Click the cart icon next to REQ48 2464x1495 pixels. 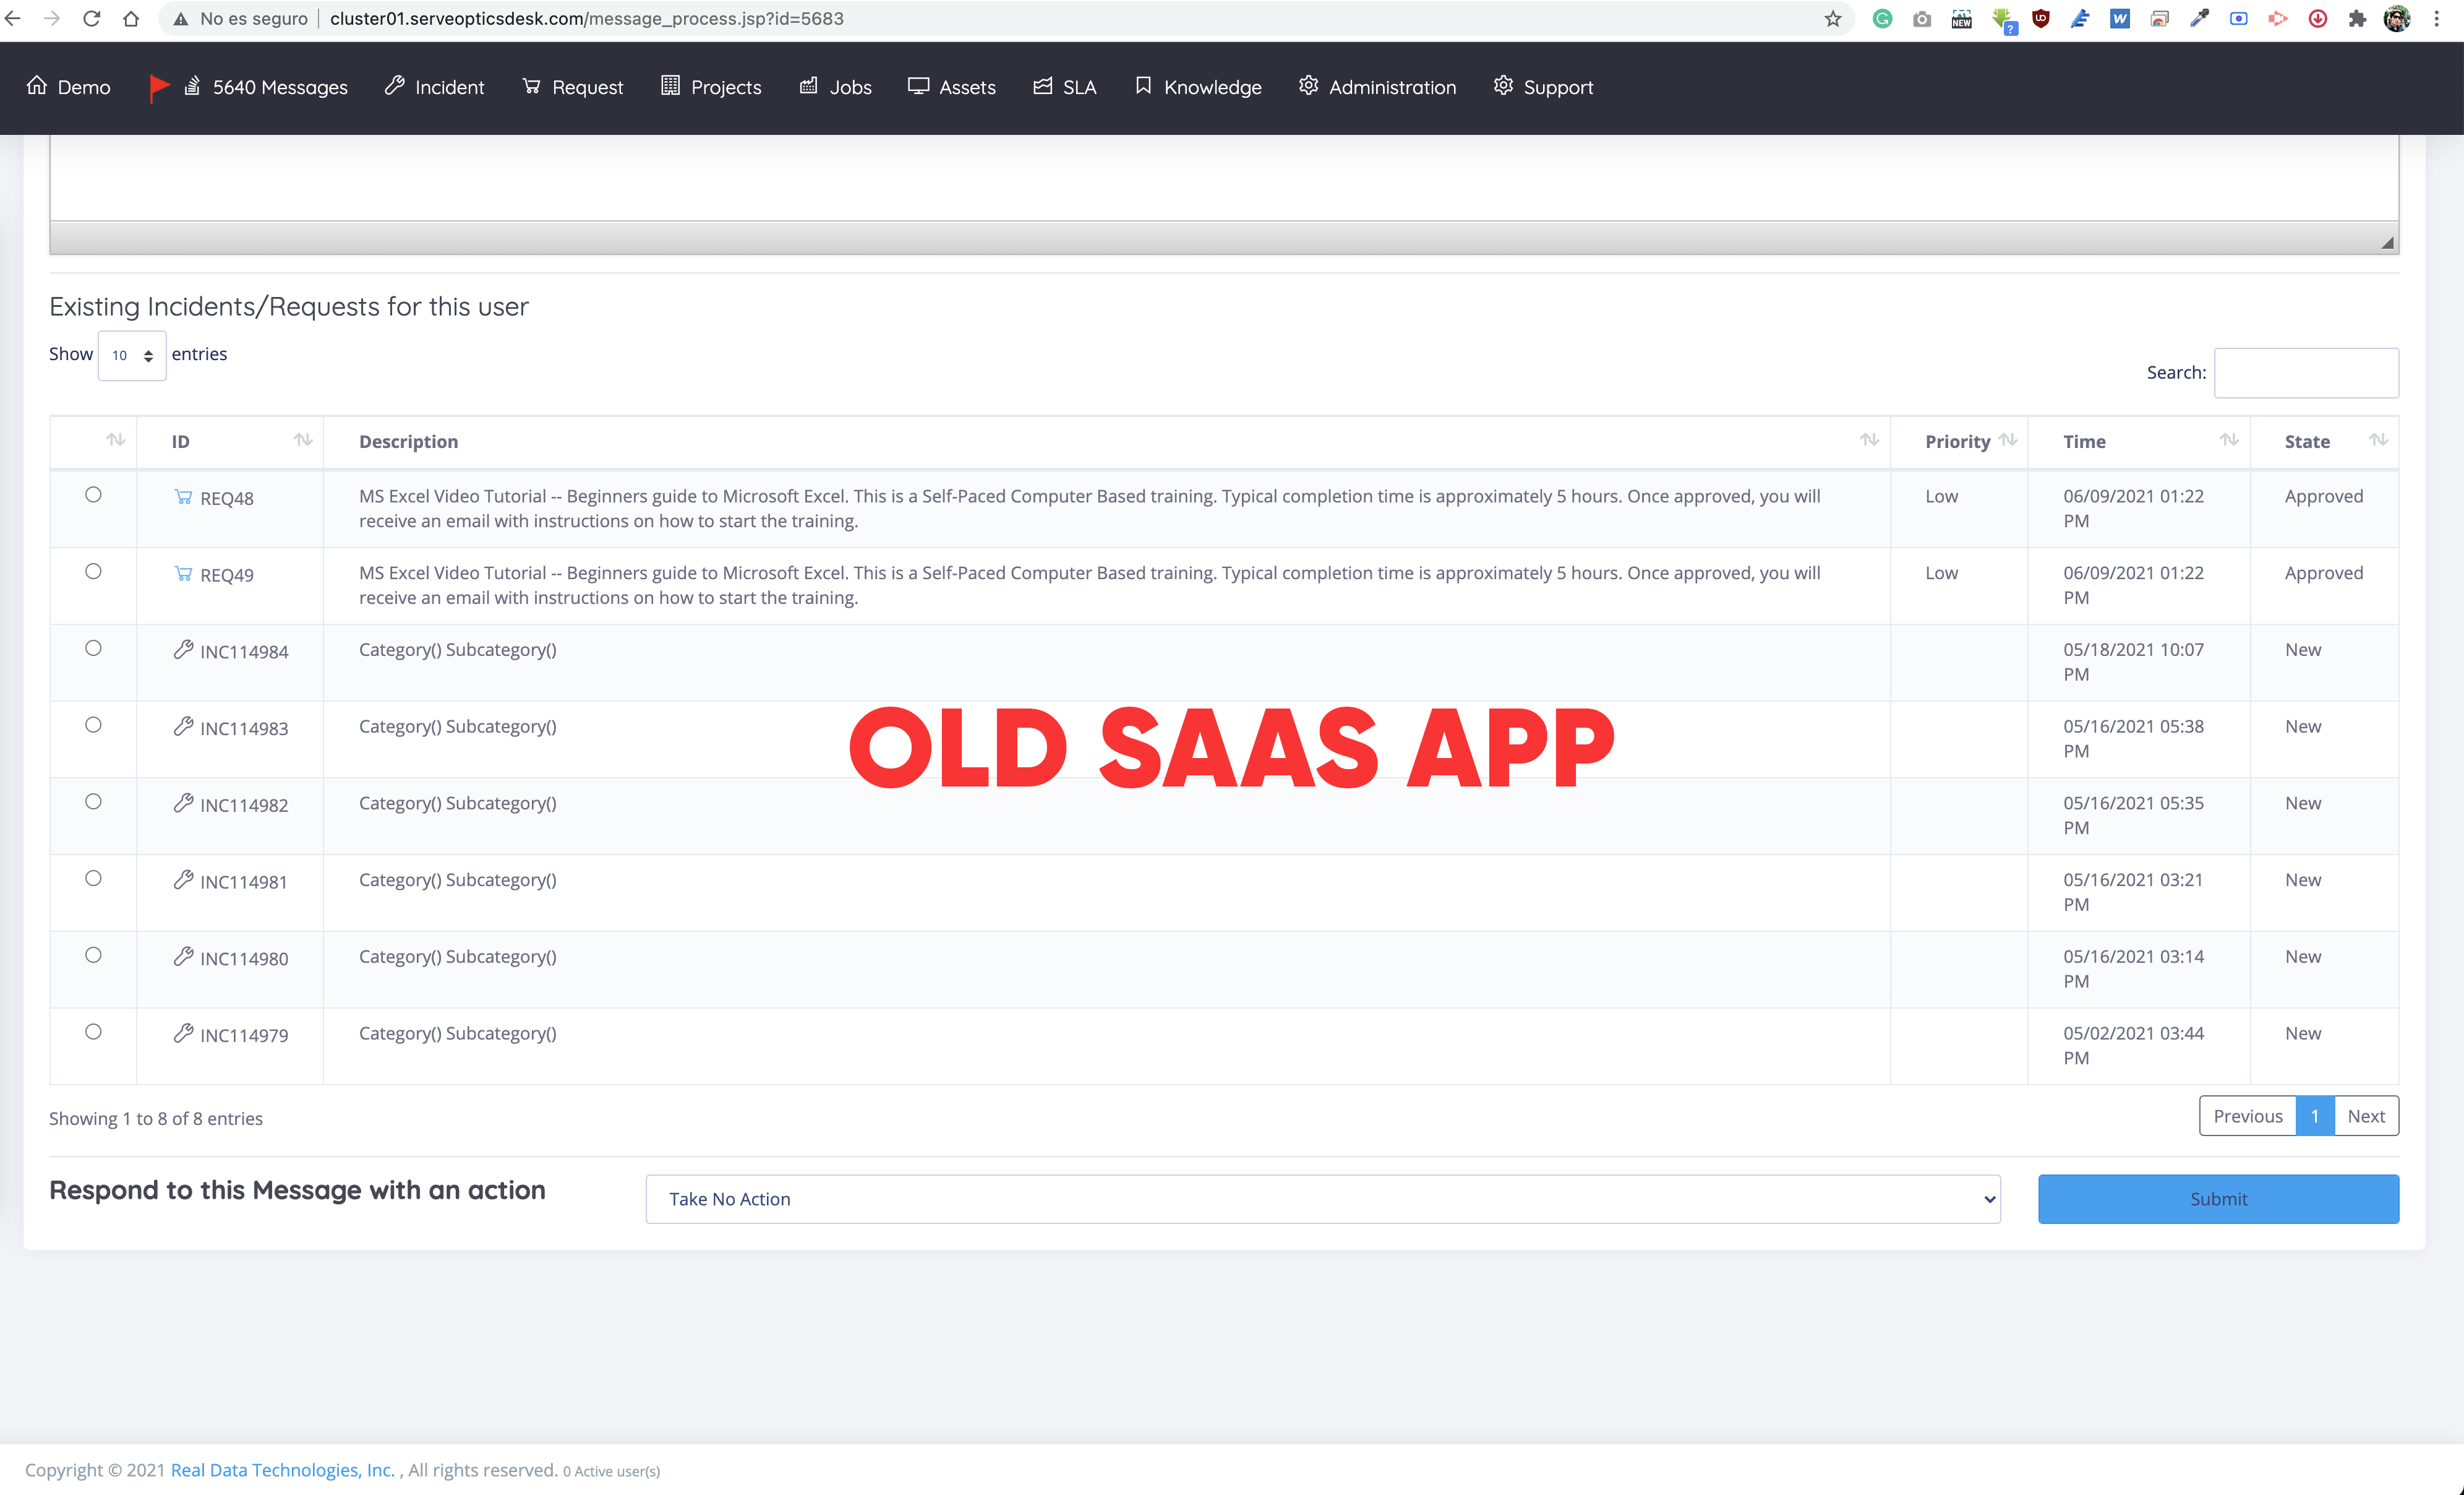pyautogui.click(x=183, y=496)
